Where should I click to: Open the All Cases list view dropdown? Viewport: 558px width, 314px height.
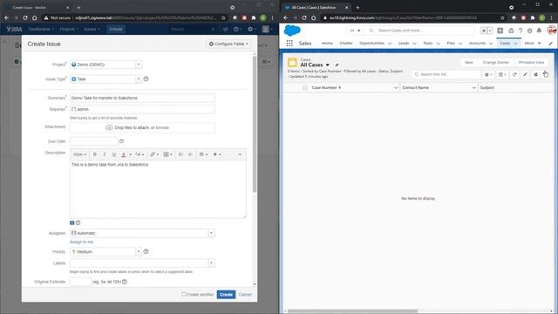pyautogui.click(x=328, y=65)
